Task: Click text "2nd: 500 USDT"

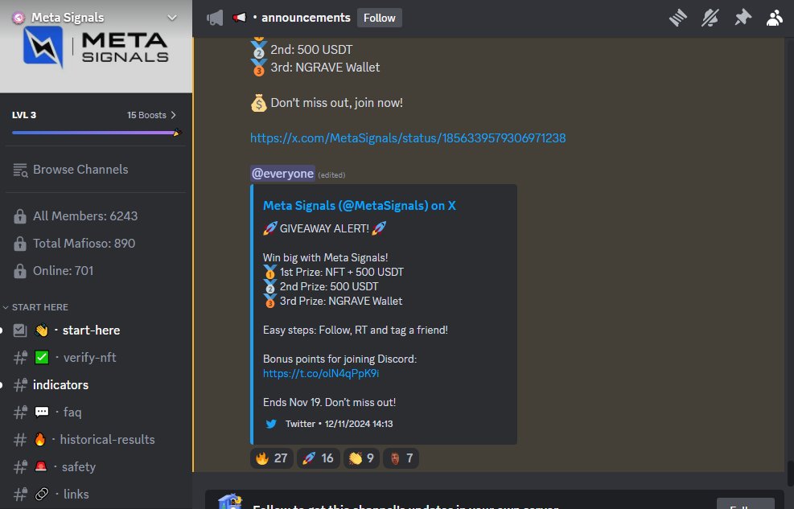Action: pyautogui.click(x=311, y=50)
